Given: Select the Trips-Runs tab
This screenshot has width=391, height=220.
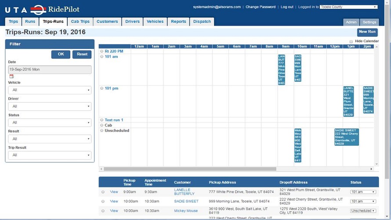Looking at the screenshot, I should [53, 22].
